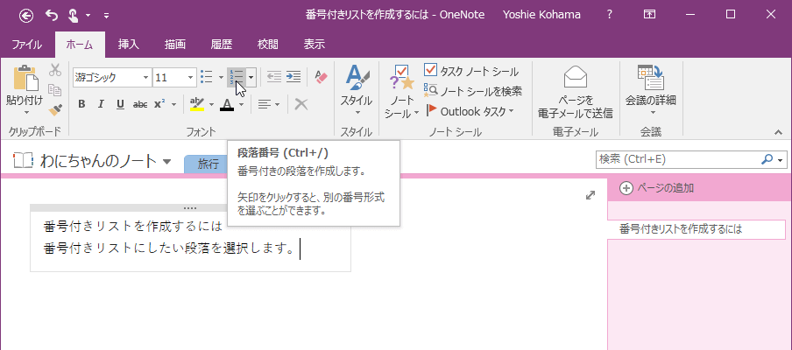Click the delete X icon
The height and width of the screenshot is (350, 792).
tap(301, 104)
